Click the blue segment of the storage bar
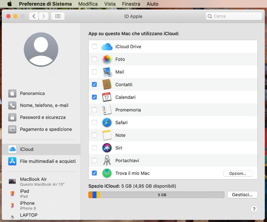This screenshot has width=267, height=222. click(94, 195)
